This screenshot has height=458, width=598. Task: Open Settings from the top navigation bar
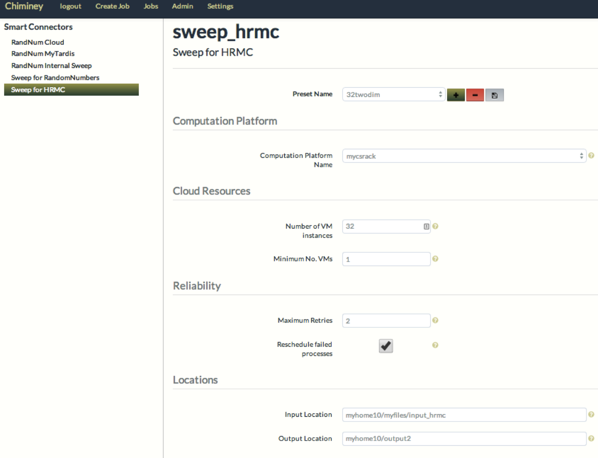tap(220, 6)
